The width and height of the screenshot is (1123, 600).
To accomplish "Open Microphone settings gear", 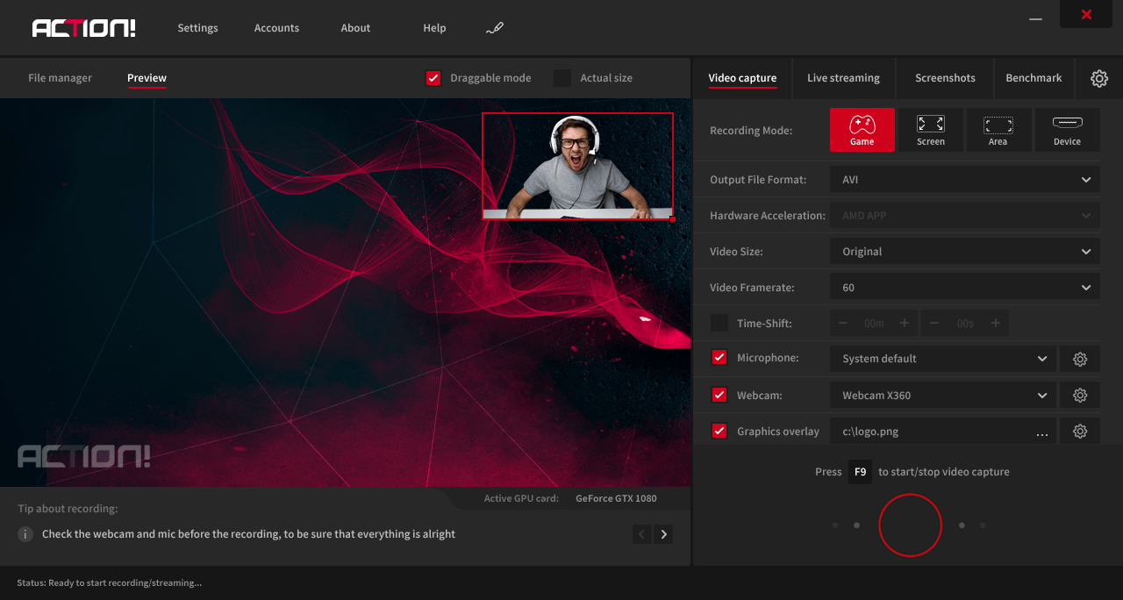I will 1080,359.
